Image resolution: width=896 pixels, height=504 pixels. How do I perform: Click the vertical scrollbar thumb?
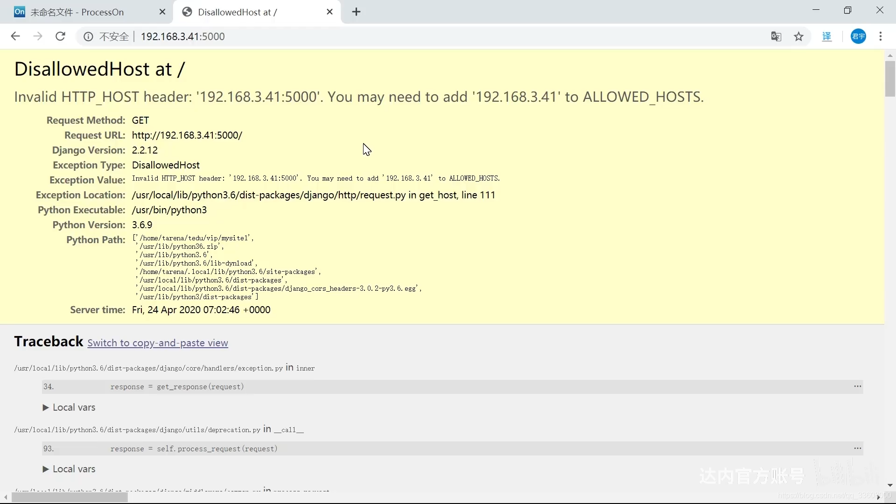pyautogui.click(x=890, y=78)
